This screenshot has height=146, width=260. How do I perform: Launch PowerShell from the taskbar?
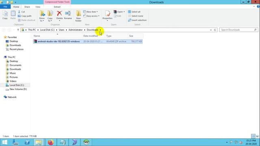[x=27, y=142]
